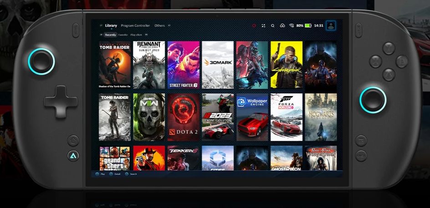Screen dimensions: 430x208
Task: Open the Remnant game tile
Action: (149, 65)
